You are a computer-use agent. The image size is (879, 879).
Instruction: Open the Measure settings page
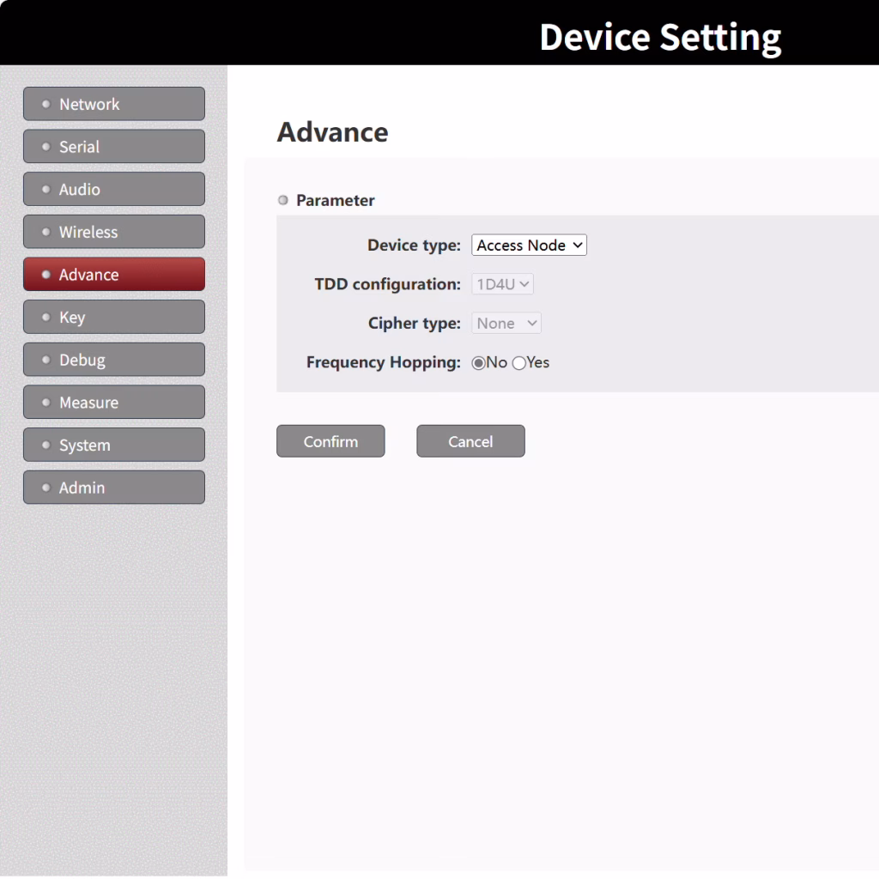pyautogui.click(x=113, y=402)
